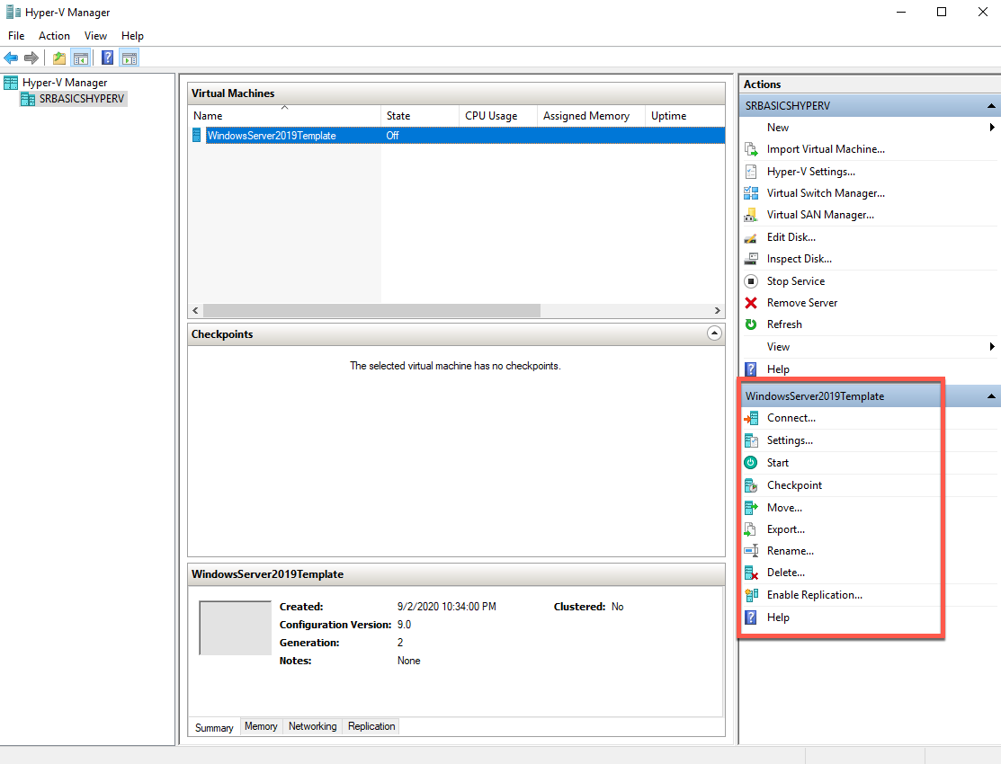
Task: Switch to the Replication tab
Action: (x=371, y=726)
